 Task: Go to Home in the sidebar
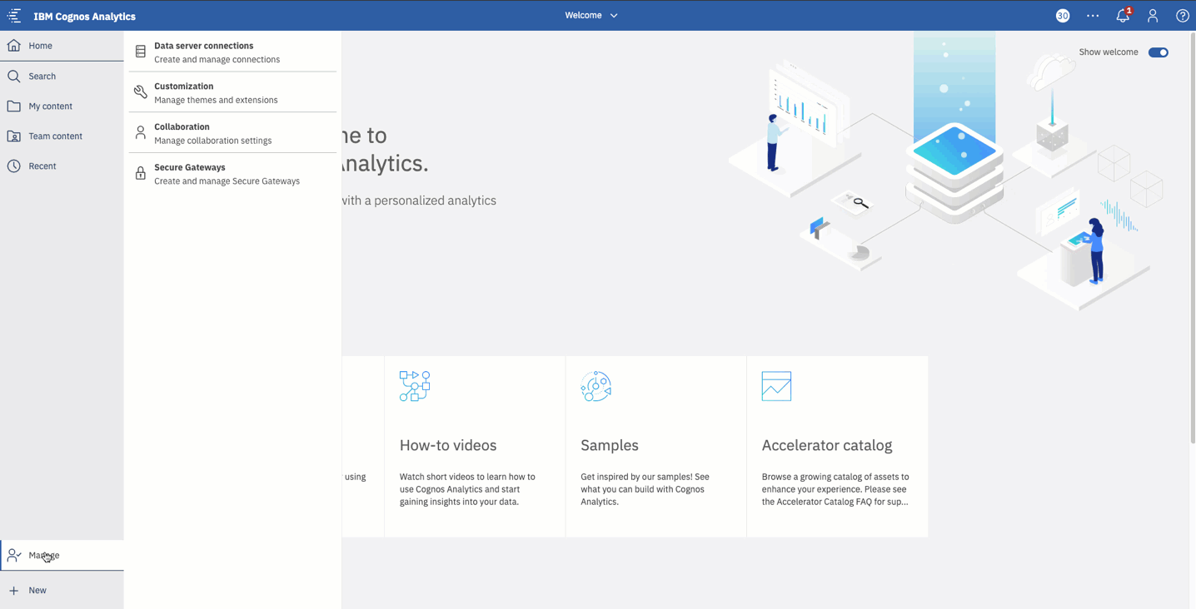click(x=62, y=46)
